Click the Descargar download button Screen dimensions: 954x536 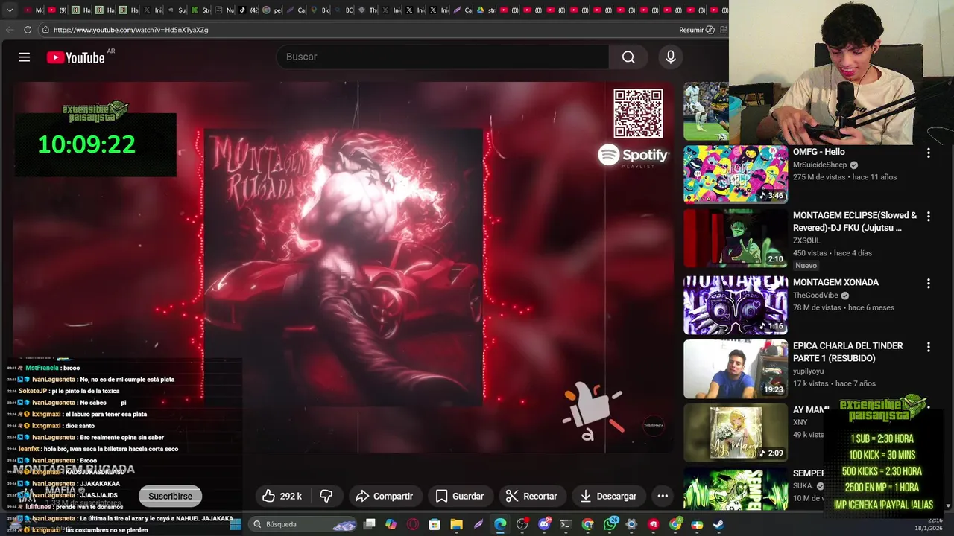click(x=608, y=496)
